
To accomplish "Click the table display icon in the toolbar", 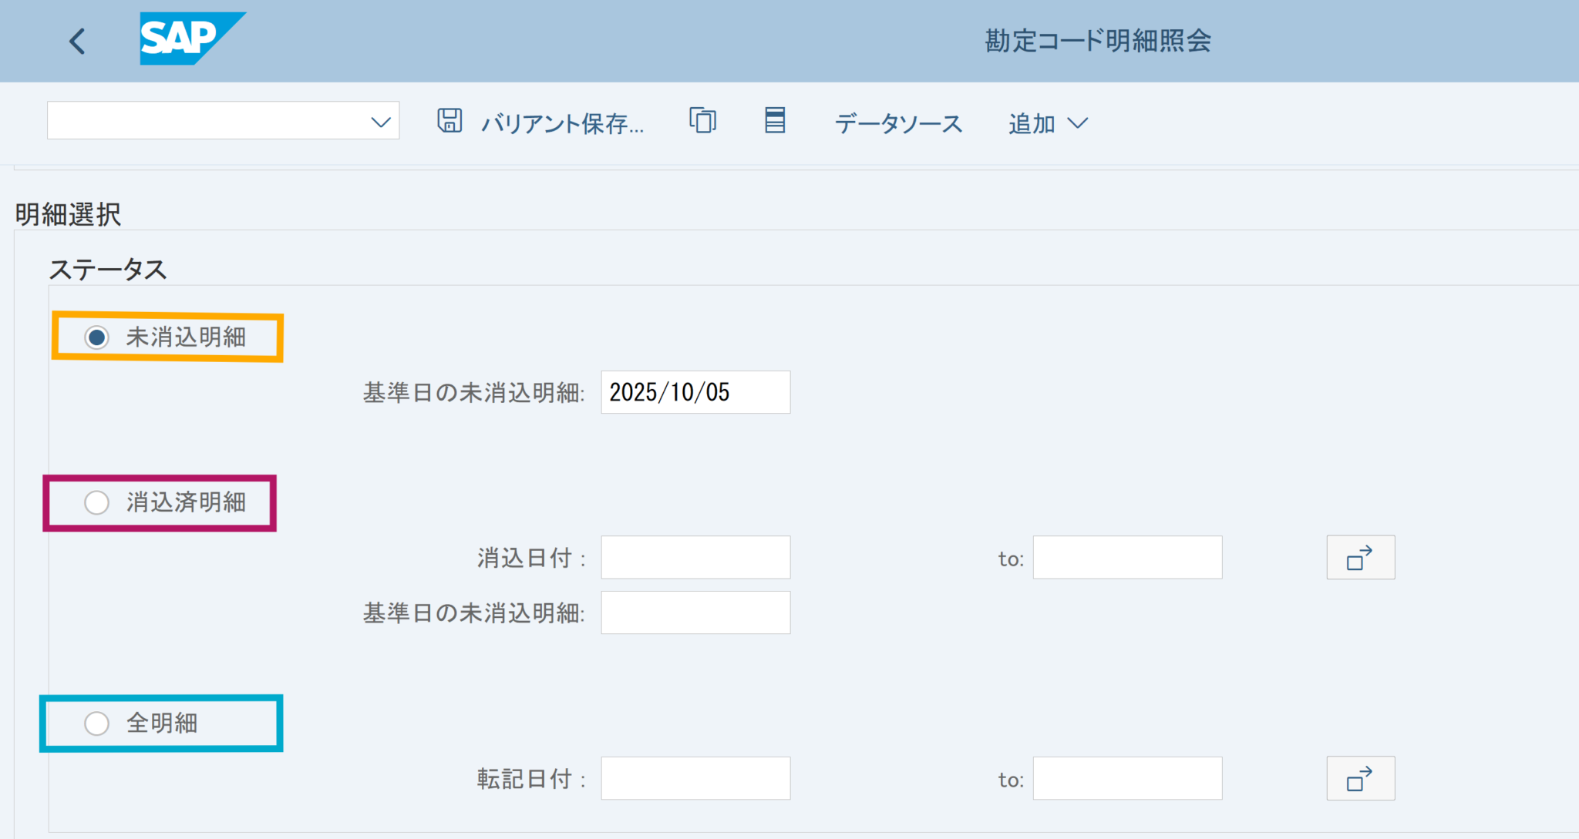I will pyautogui.click(x=774, y=121).
